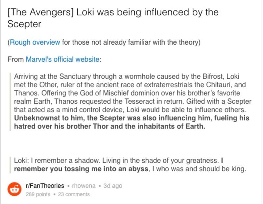Click bold 'remember you tossing me into an abyss'
This screenshot has width=263, height=204.
click(x=81, y=169)
